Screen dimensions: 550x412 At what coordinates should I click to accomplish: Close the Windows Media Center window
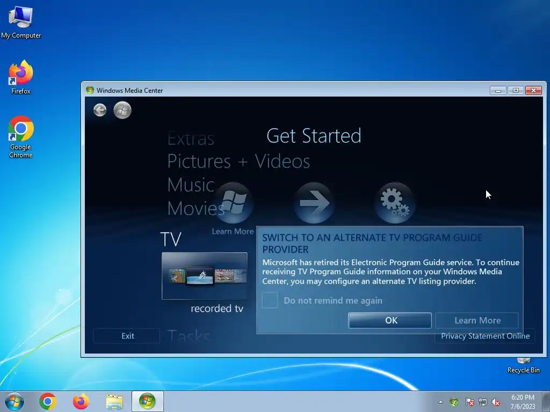pos(533,90)
